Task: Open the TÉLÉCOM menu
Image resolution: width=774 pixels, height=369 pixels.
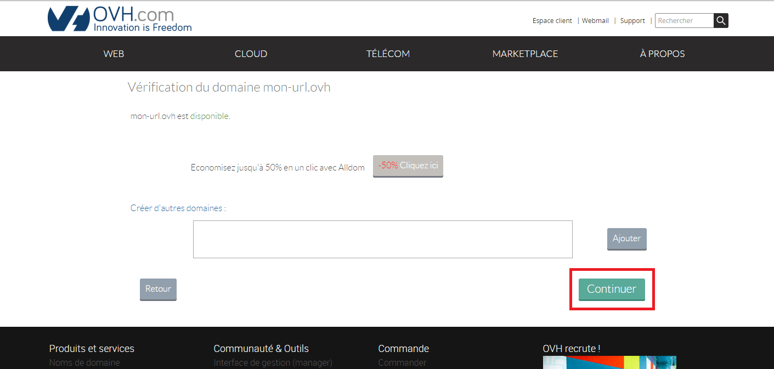Action: [388, 54]
